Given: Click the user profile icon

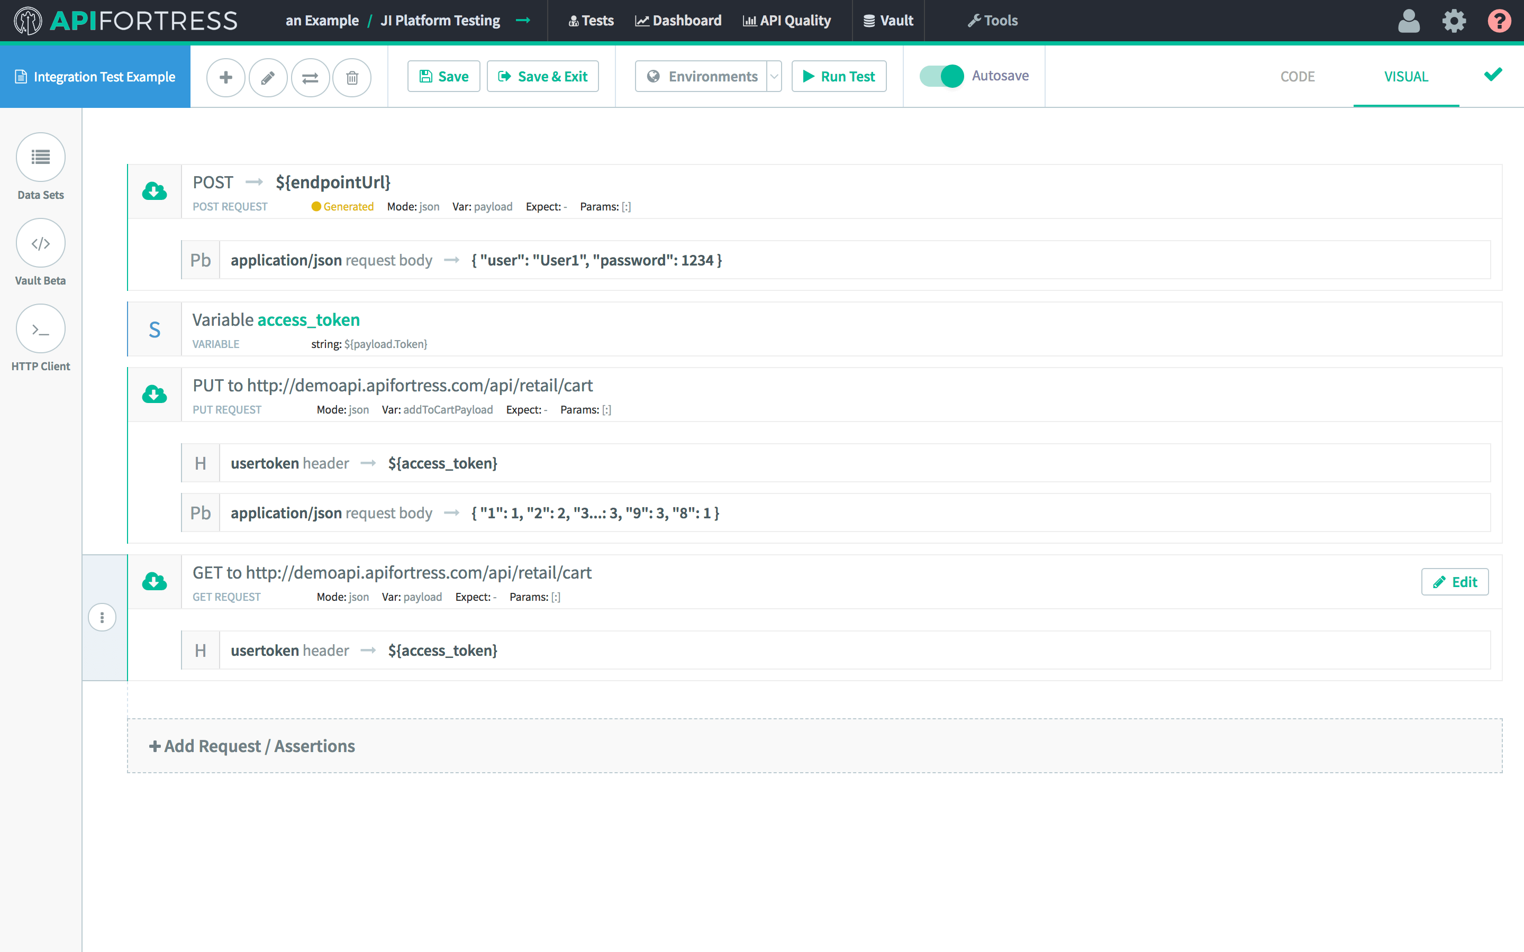Looking at the screenshot, I should (1409, 21).
